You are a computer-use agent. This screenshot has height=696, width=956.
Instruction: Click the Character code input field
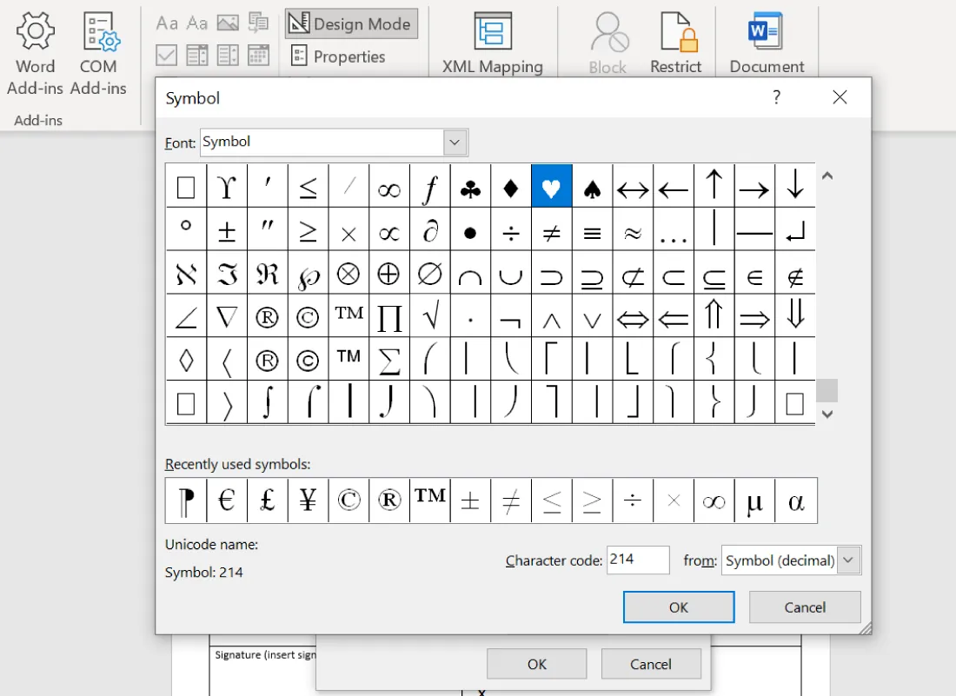coord(638,560)
